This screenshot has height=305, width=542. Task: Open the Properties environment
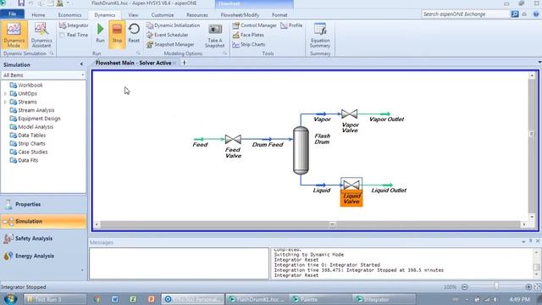pos(43,204)
